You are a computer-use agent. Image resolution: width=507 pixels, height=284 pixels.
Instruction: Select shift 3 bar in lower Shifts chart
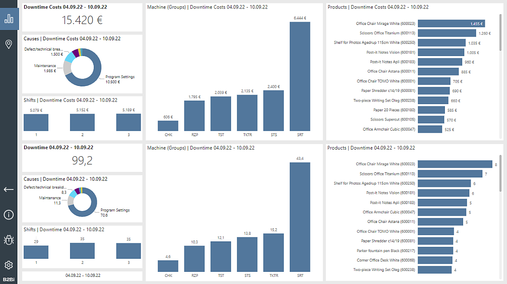(128, 252)
